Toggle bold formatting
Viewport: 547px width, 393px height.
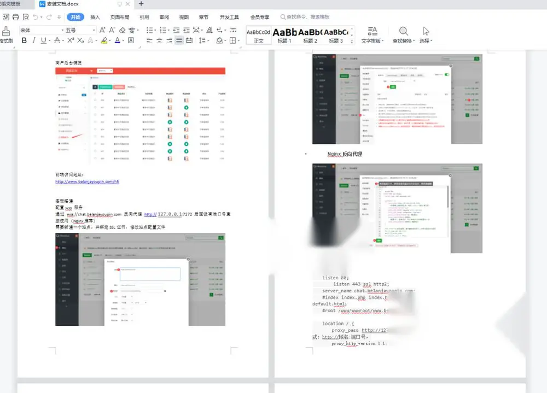tap(24, 40)
